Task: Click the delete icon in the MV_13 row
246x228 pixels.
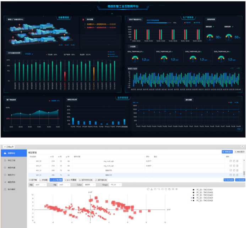Action: click(238, 175)
